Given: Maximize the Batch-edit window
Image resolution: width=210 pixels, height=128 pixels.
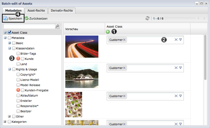Looking at the screenshot, I should (201, 4).
